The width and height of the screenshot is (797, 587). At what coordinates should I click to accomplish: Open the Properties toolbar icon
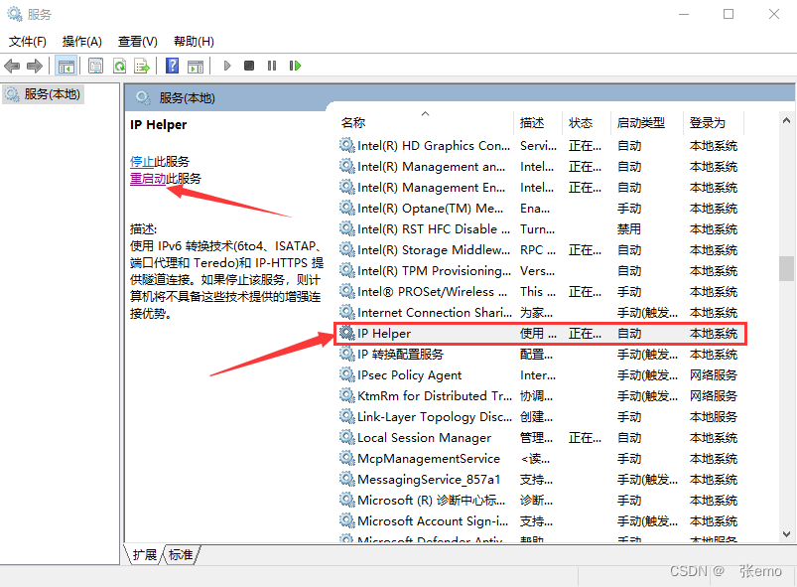coord(95,66)
